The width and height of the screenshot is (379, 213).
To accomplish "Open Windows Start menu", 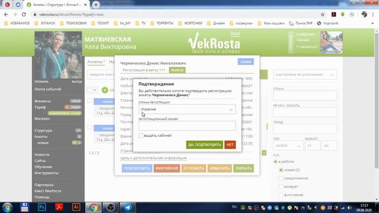I will pos(7,207).
